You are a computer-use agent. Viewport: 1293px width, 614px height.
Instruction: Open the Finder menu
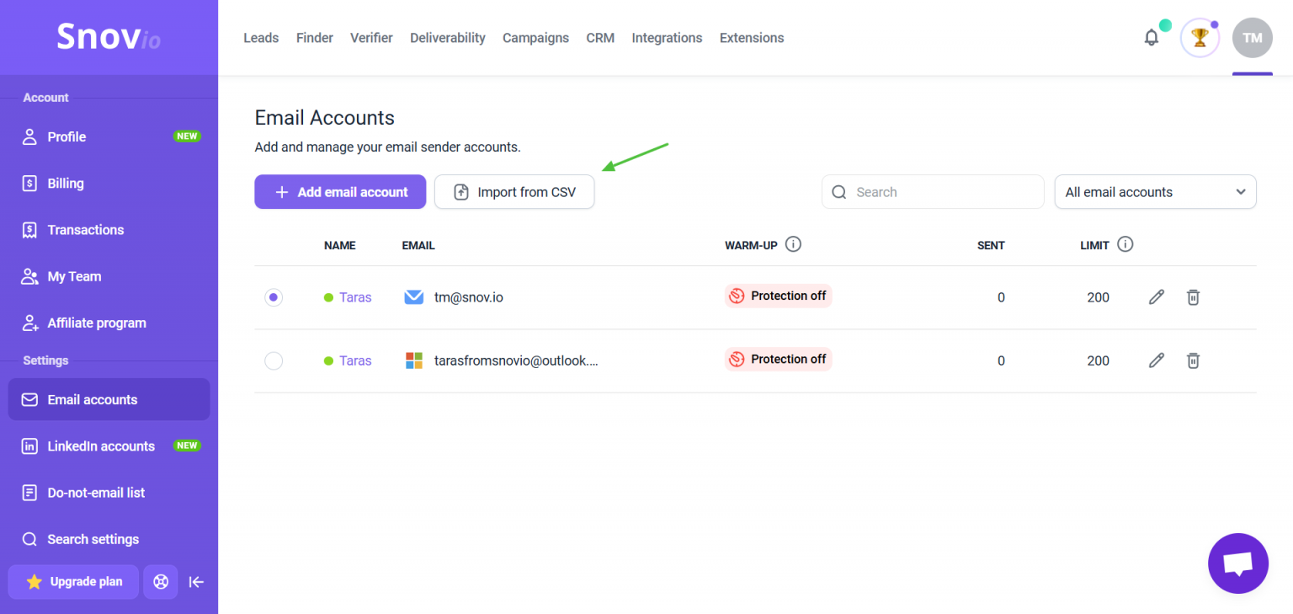[315, 38]
